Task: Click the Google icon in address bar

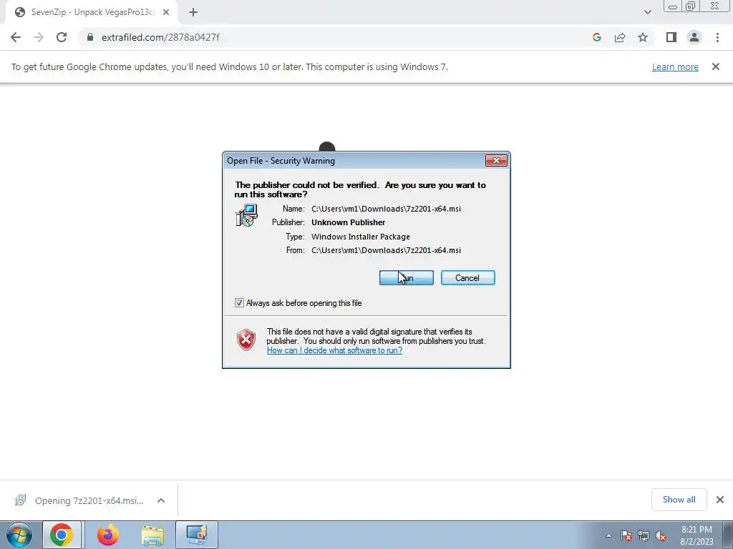Action: (x=596, y=37)
